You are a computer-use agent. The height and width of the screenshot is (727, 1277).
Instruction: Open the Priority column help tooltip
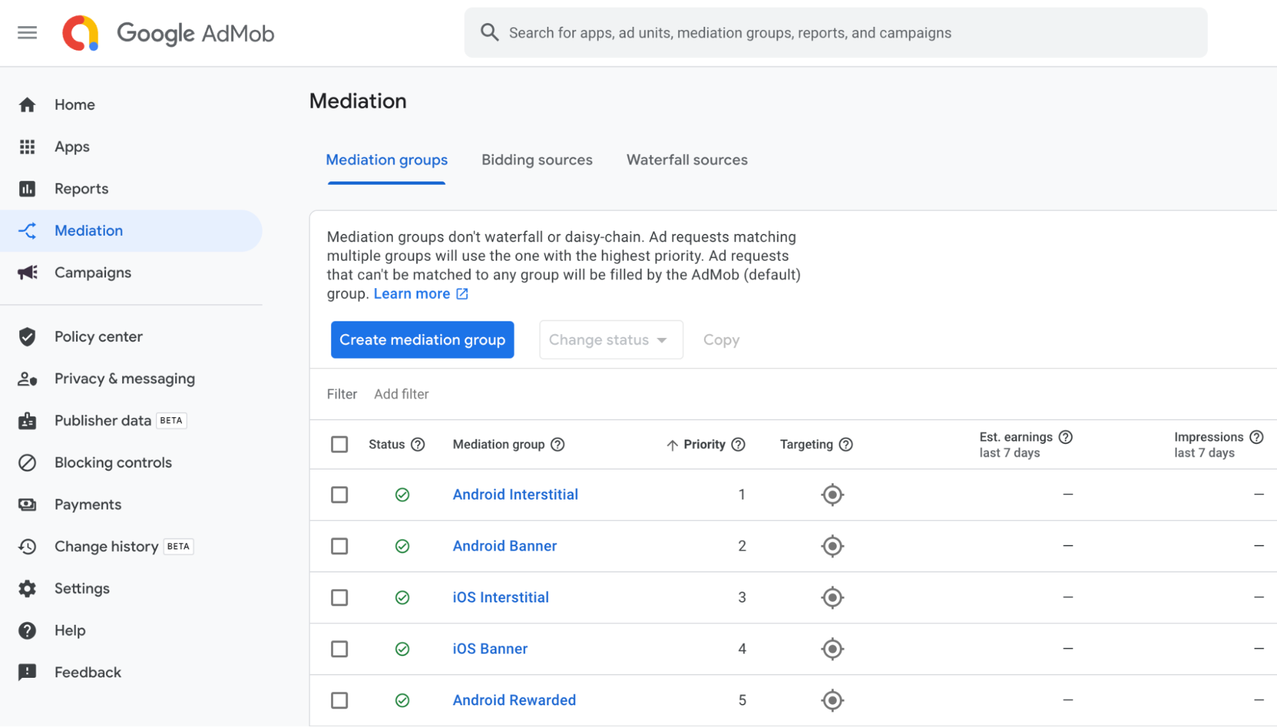[738, 444]
